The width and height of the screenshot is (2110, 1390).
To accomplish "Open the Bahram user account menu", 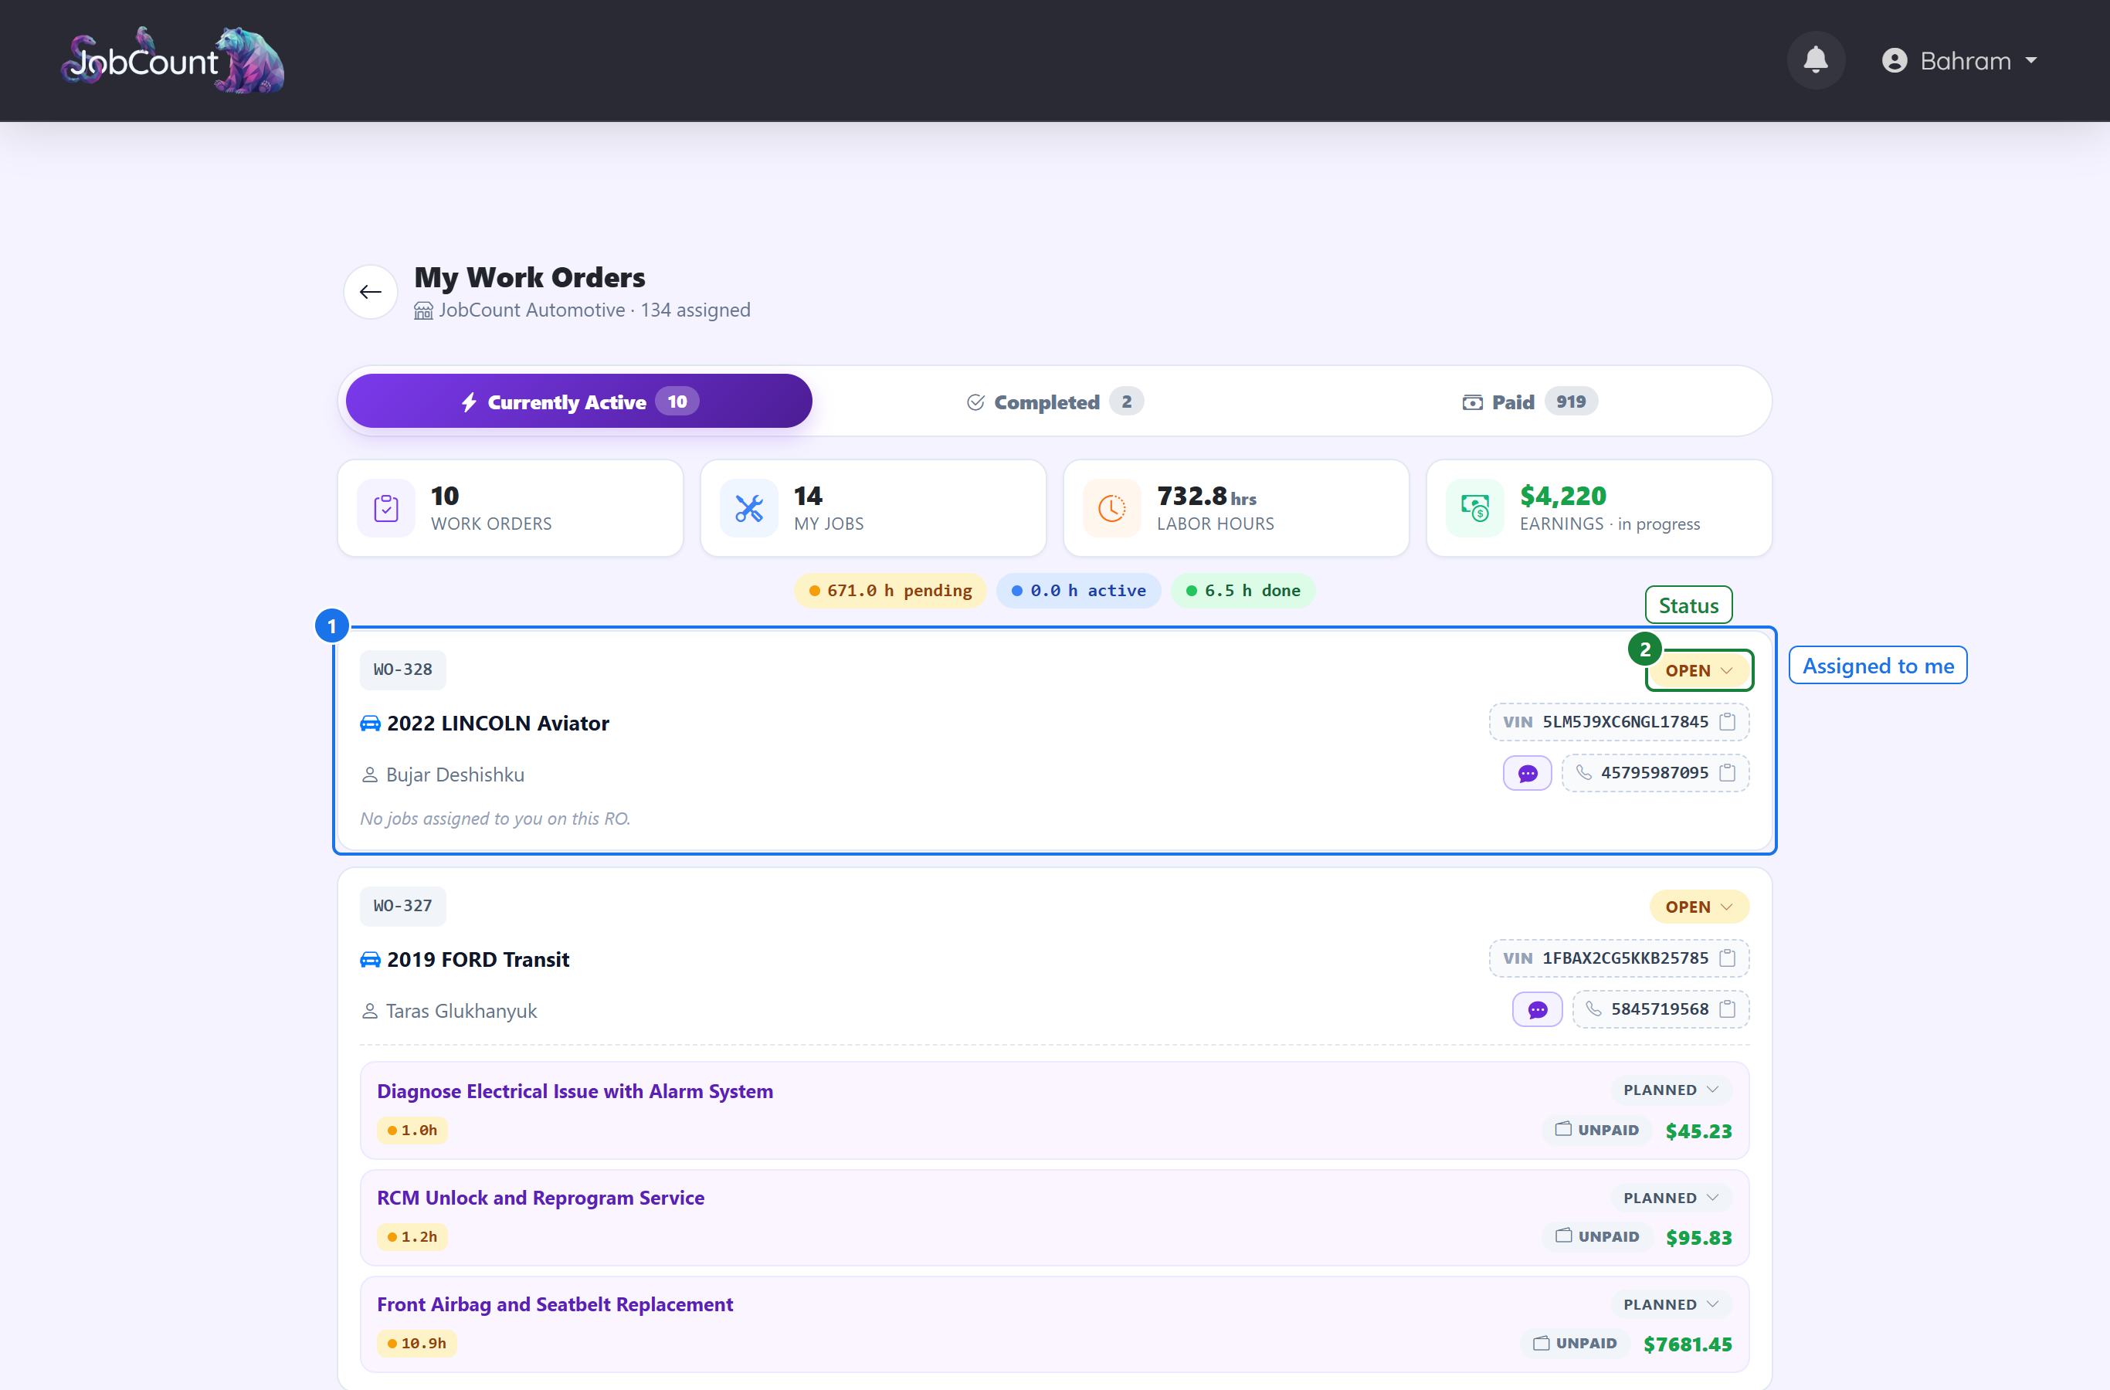I will point(1959,60).
